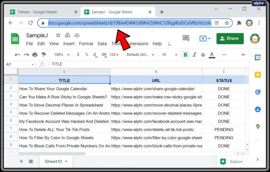Open Contacts side panel

pyautogui.click(x=257, y=109)
